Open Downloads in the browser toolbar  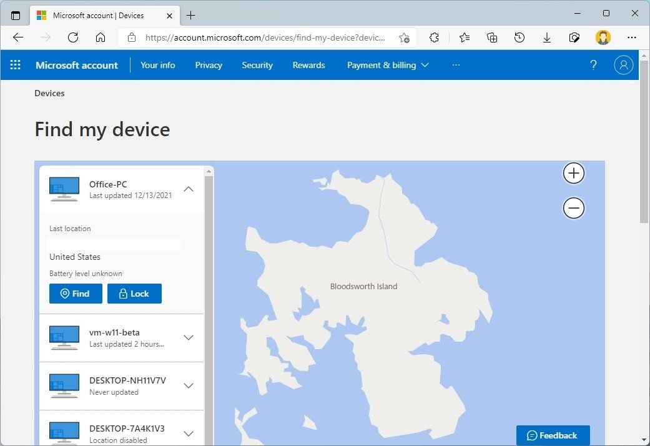(x=546, y=37)
